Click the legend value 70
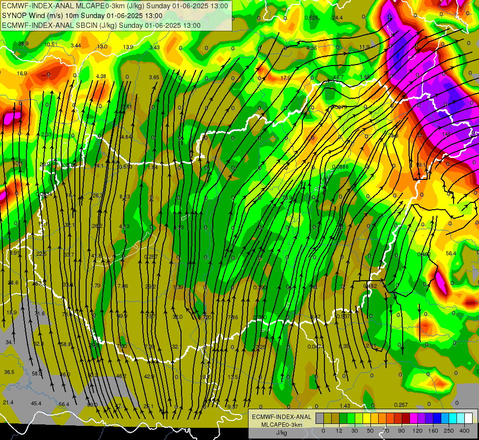Image resolution: width=479 pixels, height=440 pixels. click(x=386, y=431)
